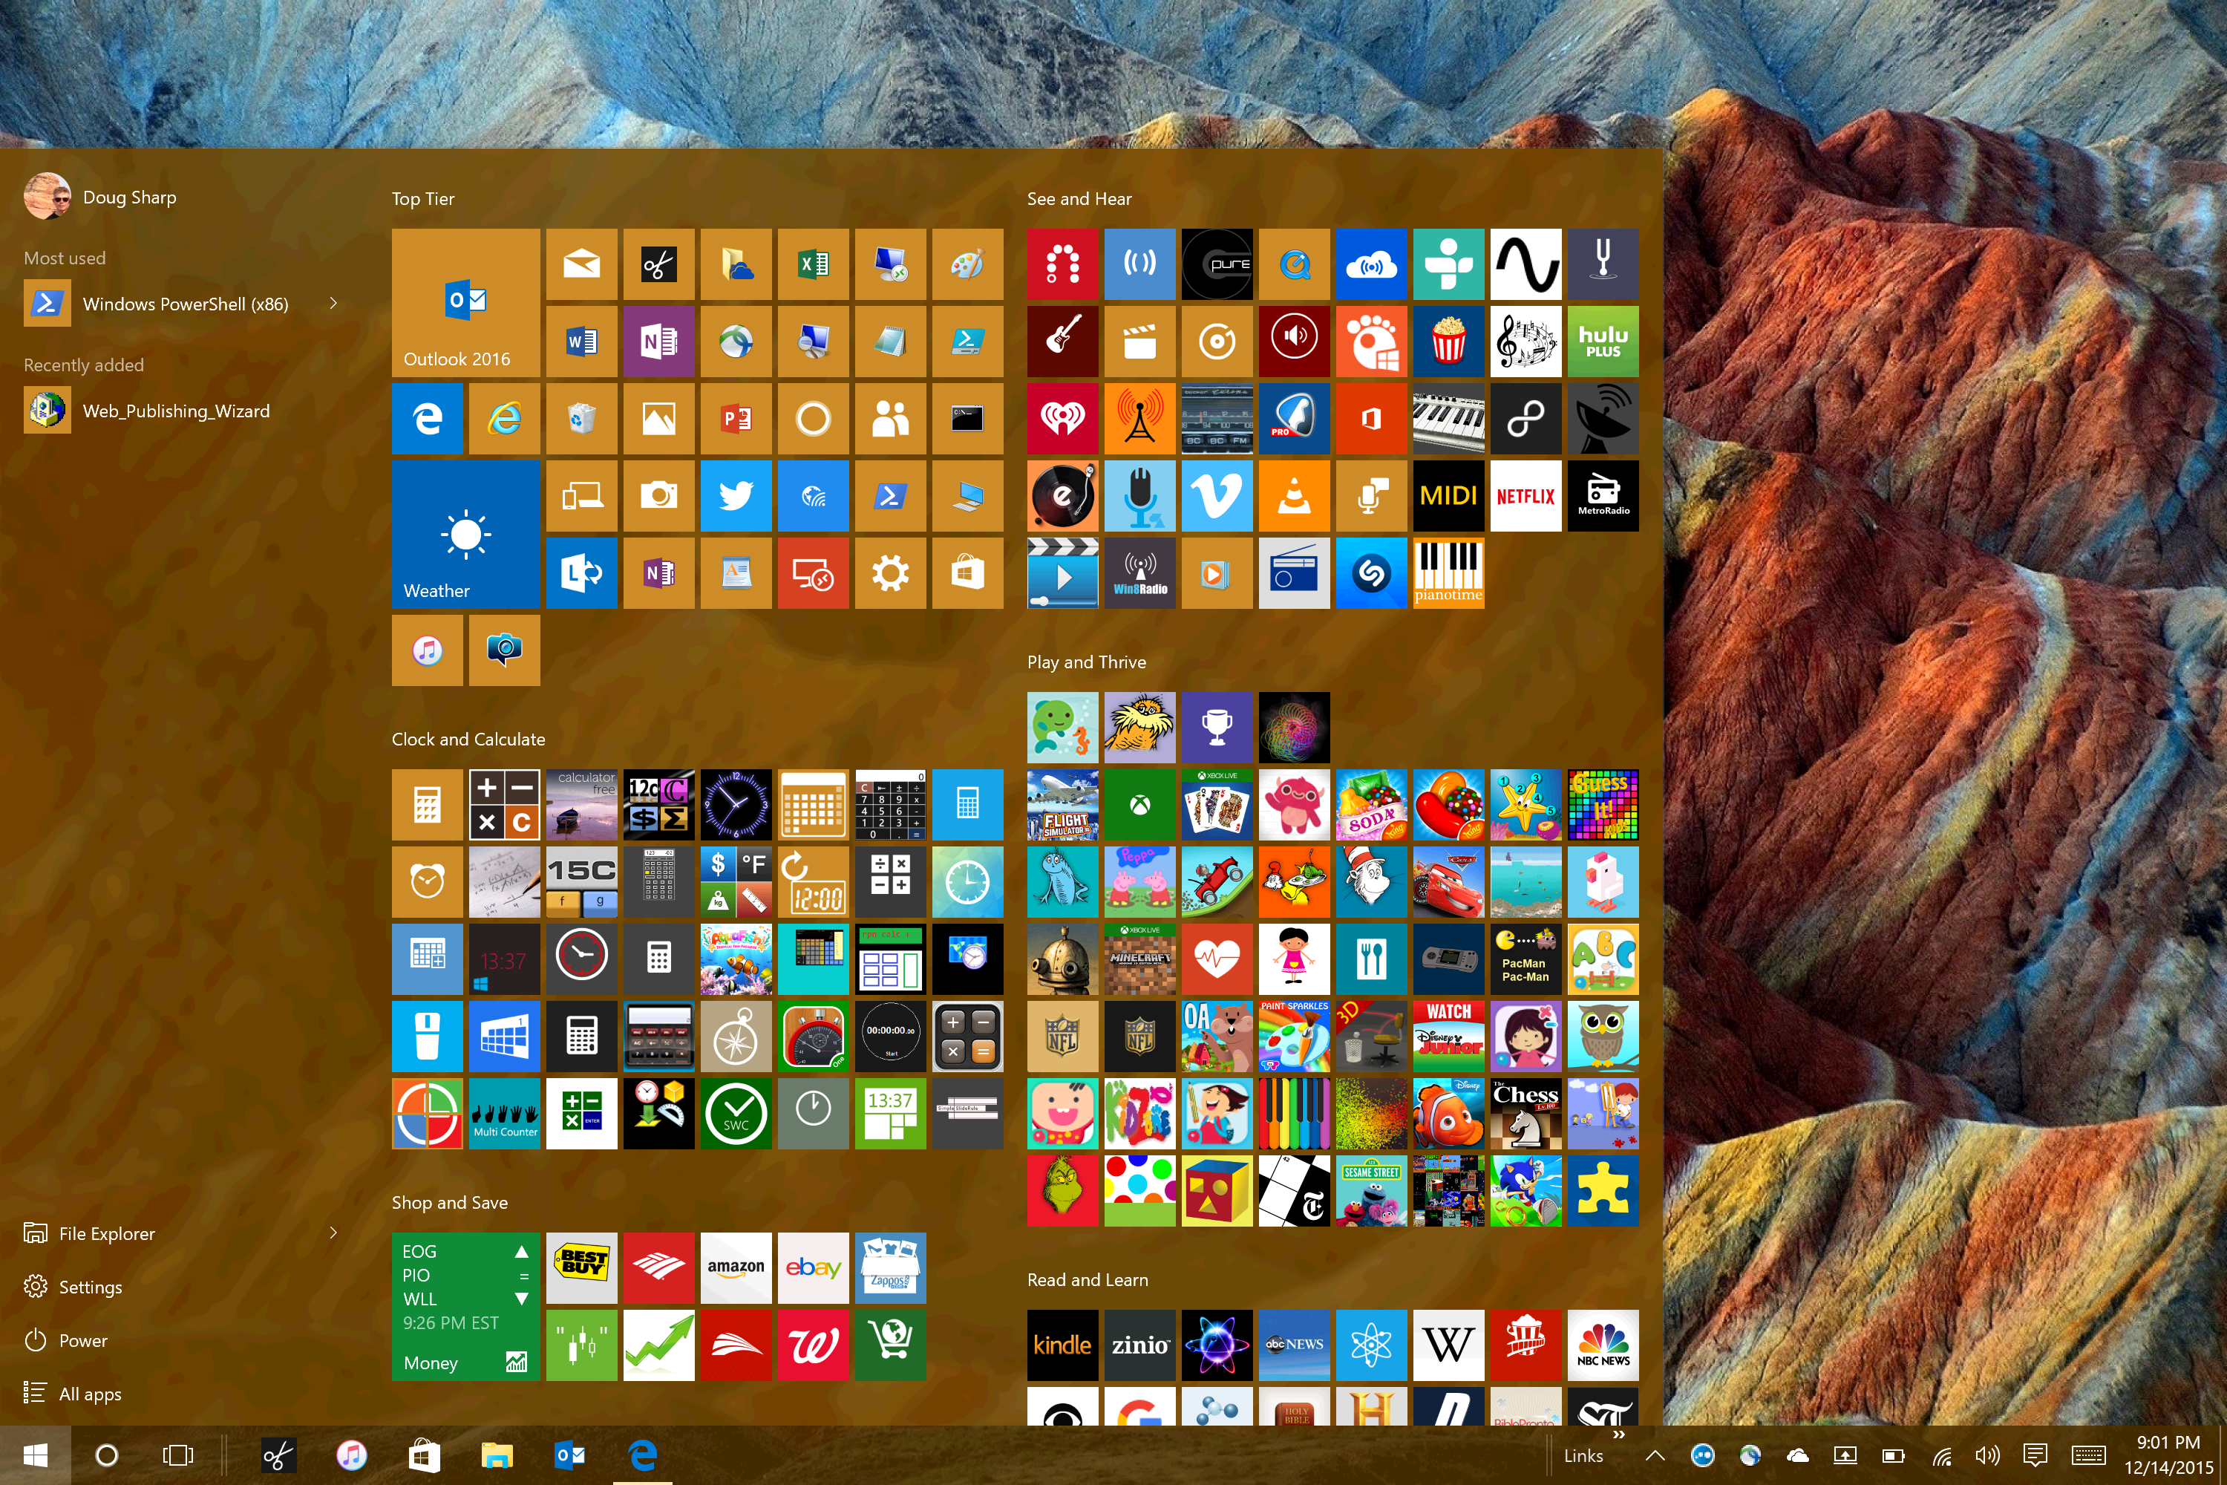Launch the Internet Explorer tile
Image resolution: width=2227 pixels, height=1485 pixels.
505,417
